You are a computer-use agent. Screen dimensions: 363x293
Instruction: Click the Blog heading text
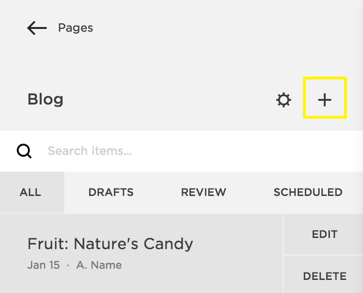[x=45, y=99]
